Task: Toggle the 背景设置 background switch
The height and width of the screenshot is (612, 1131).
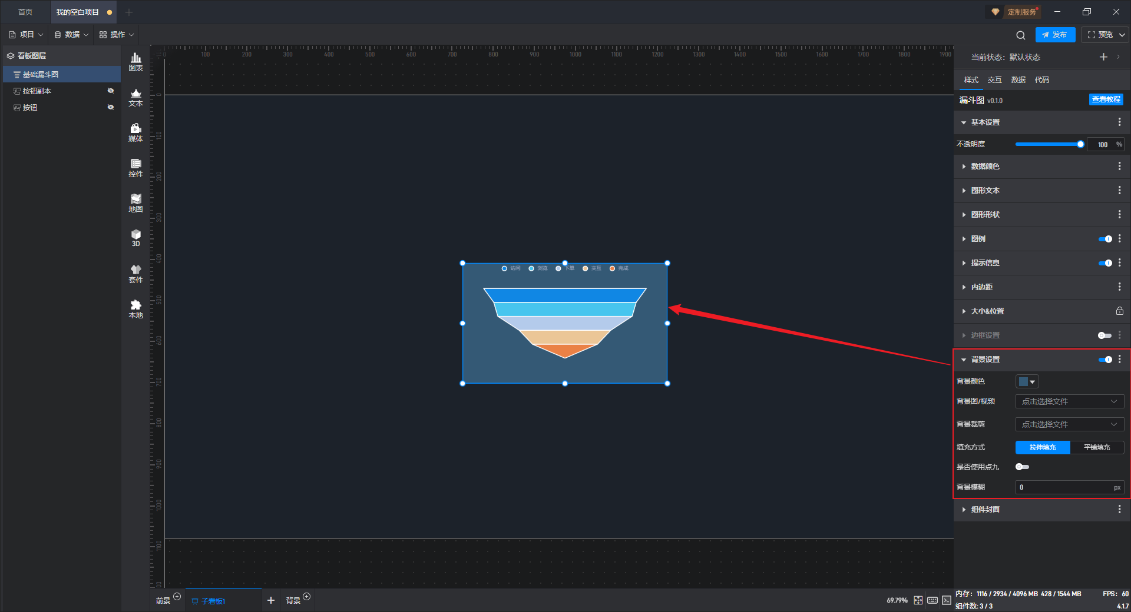Action: (1105, 360)
